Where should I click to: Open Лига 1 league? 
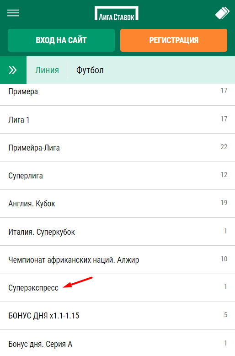point(117,119)
